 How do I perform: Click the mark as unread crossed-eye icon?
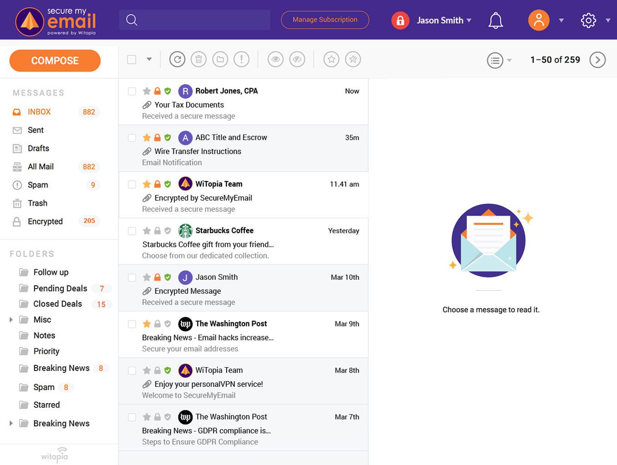pos(297,60)
